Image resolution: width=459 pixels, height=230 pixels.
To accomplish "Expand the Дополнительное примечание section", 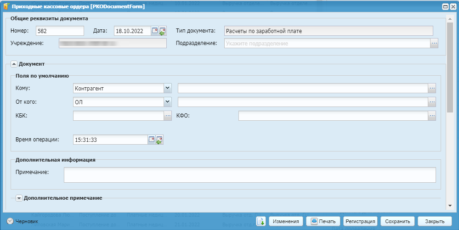I will pyautogui.click(x=19, y=198).
